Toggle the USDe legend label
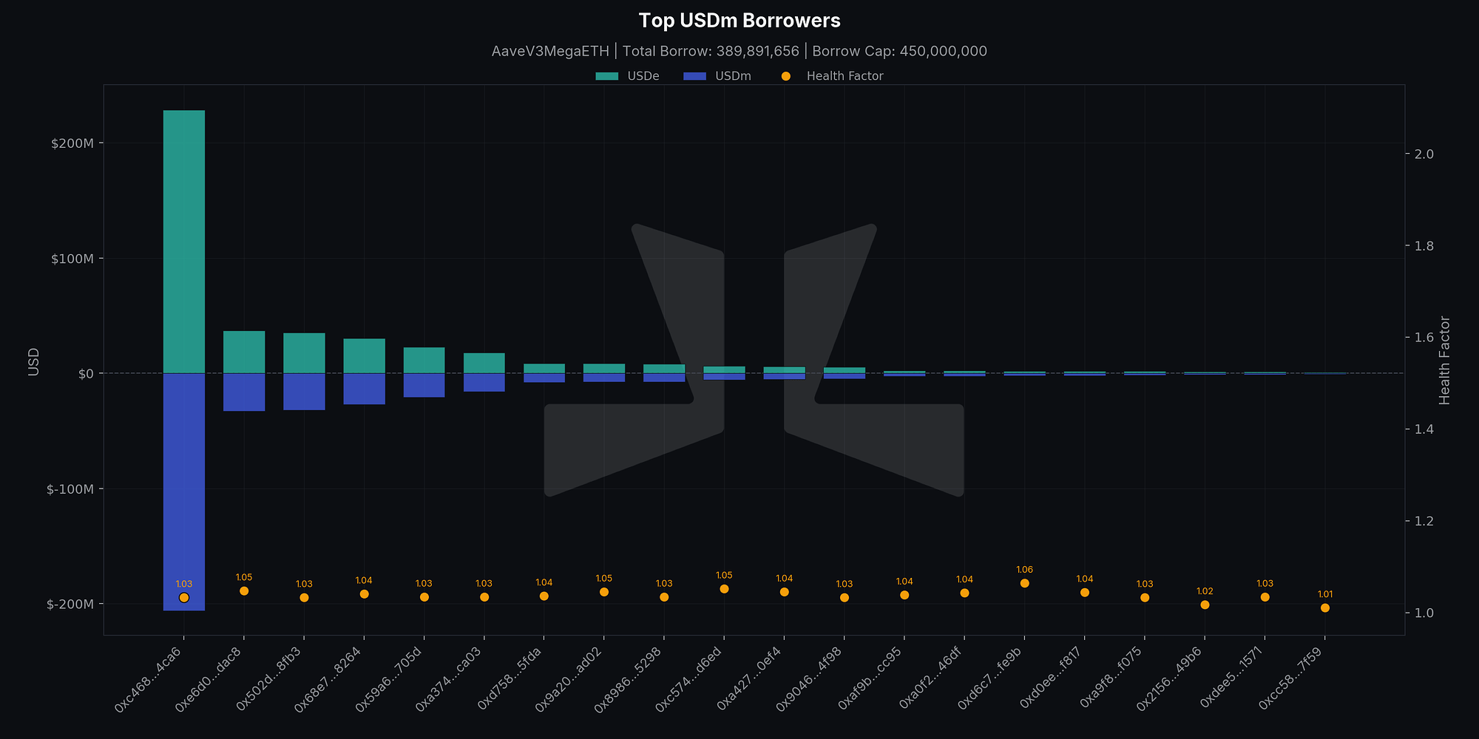 pos(643,76)
